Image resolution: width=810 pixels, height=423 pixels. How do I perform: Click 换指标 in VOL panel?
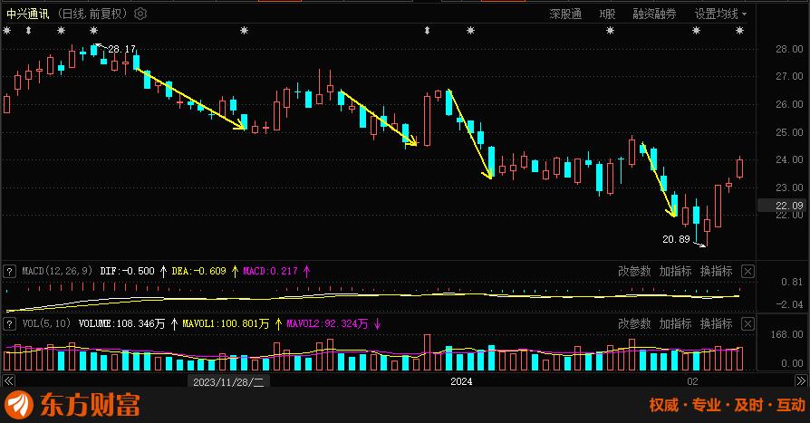coord(716,324)
